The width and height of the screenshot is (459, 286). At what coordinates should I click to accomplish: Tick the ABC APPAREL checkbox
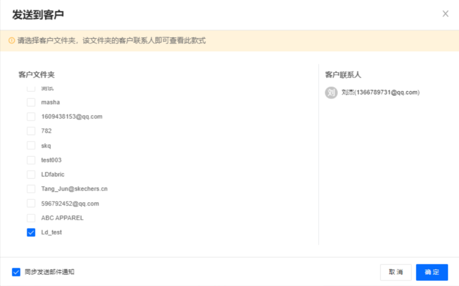(31, 218)
